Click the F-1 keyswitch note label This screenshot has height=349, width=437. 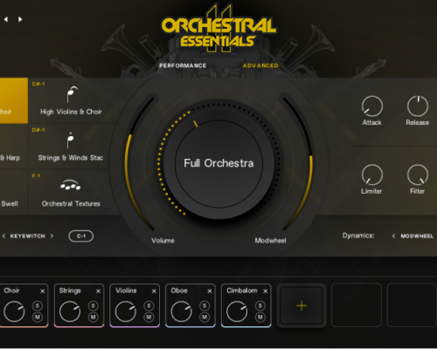pos(36,175)
